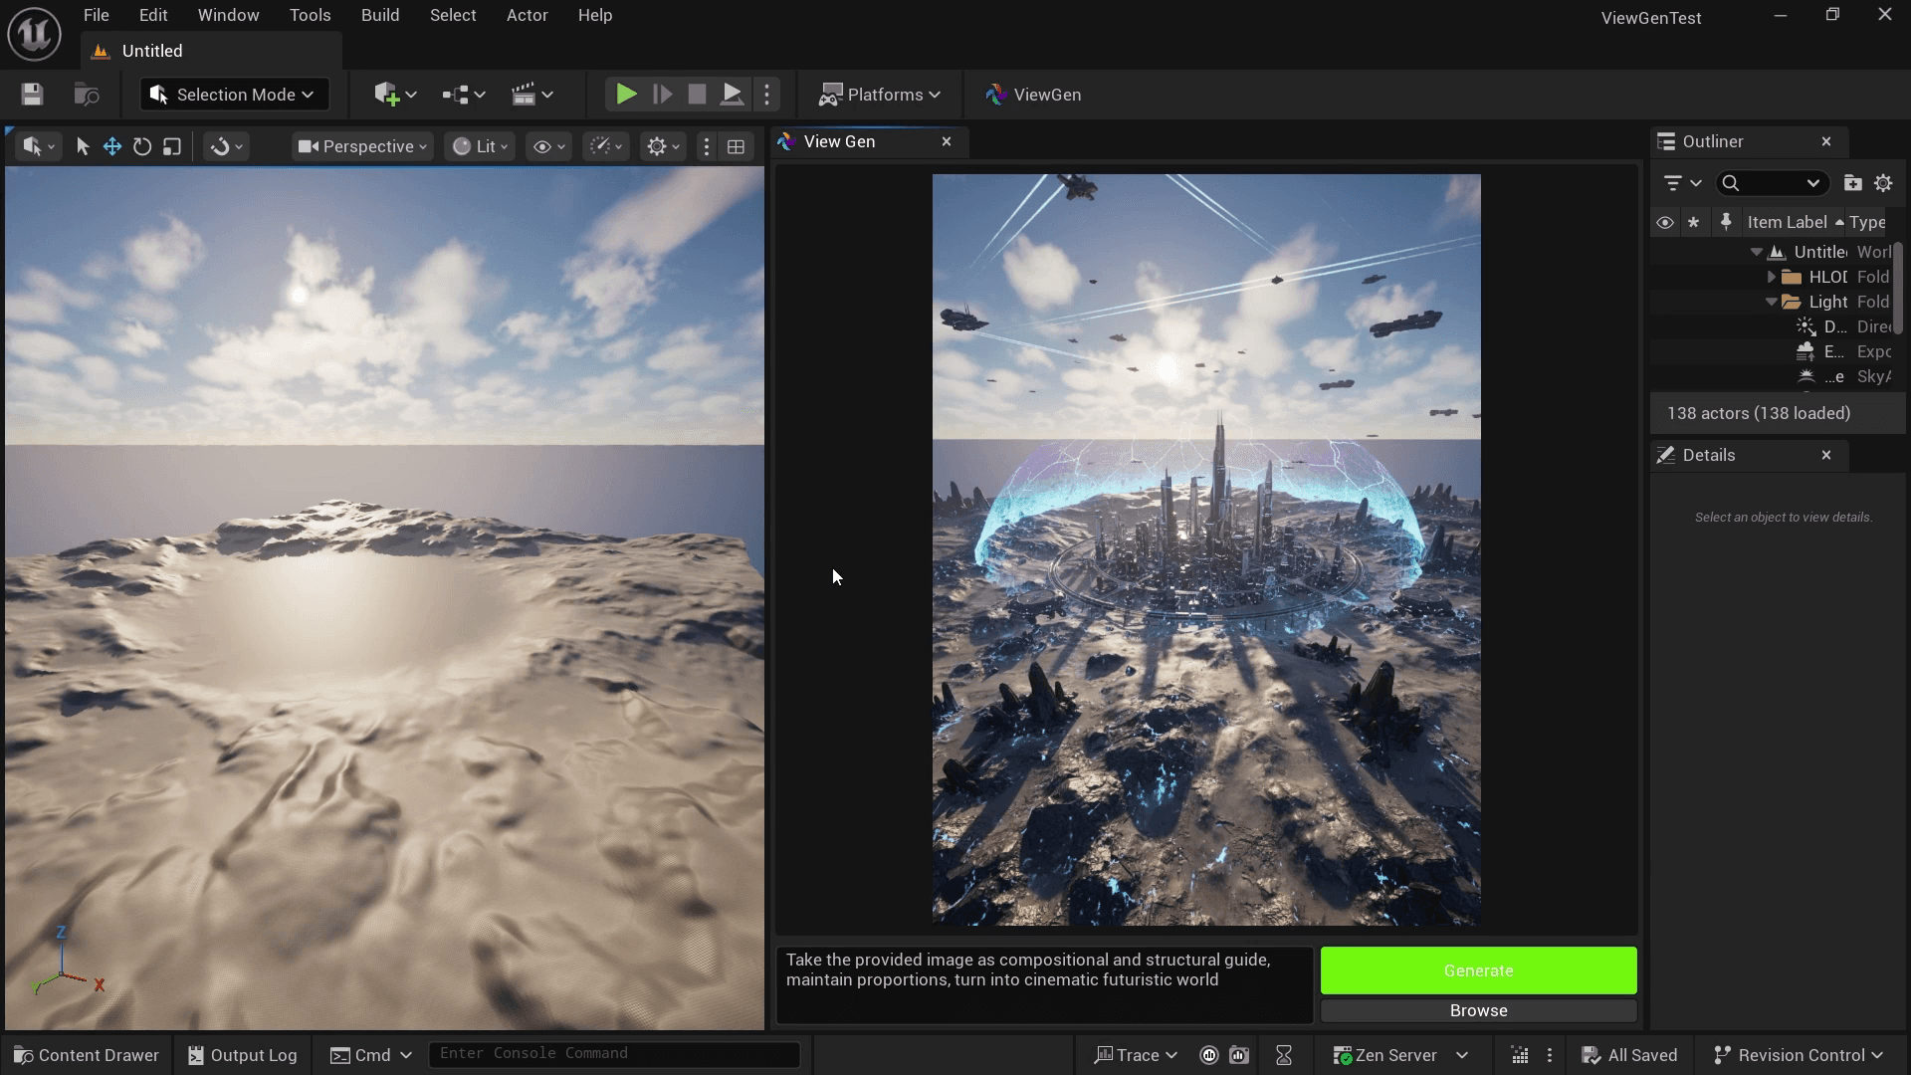
Task: Open the Build menu
Action: point(379,15)
